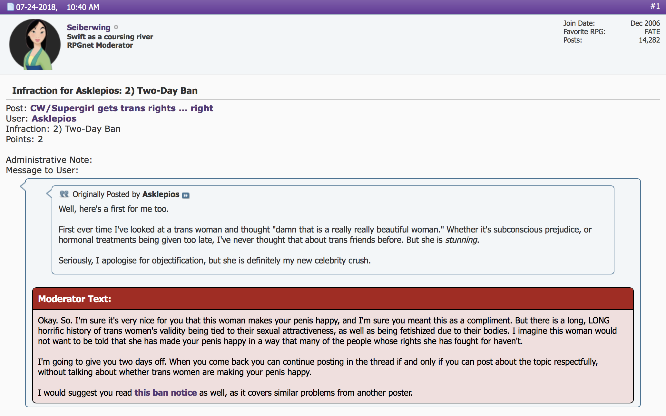Click the quote marks icon in the quoted post
This screenshot has width=666, height=416.
[64, 194]
